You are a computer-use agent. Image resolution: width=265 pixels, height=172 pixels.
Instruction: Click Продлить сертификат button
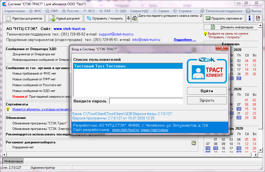(224, 18)
